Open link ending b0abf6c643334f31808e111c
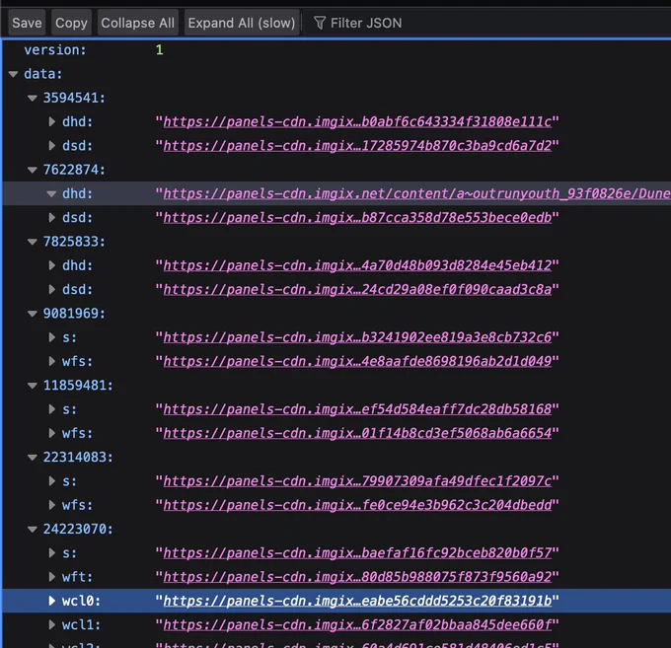The width and height of the screenshot is (671, 648). (357, 122)
